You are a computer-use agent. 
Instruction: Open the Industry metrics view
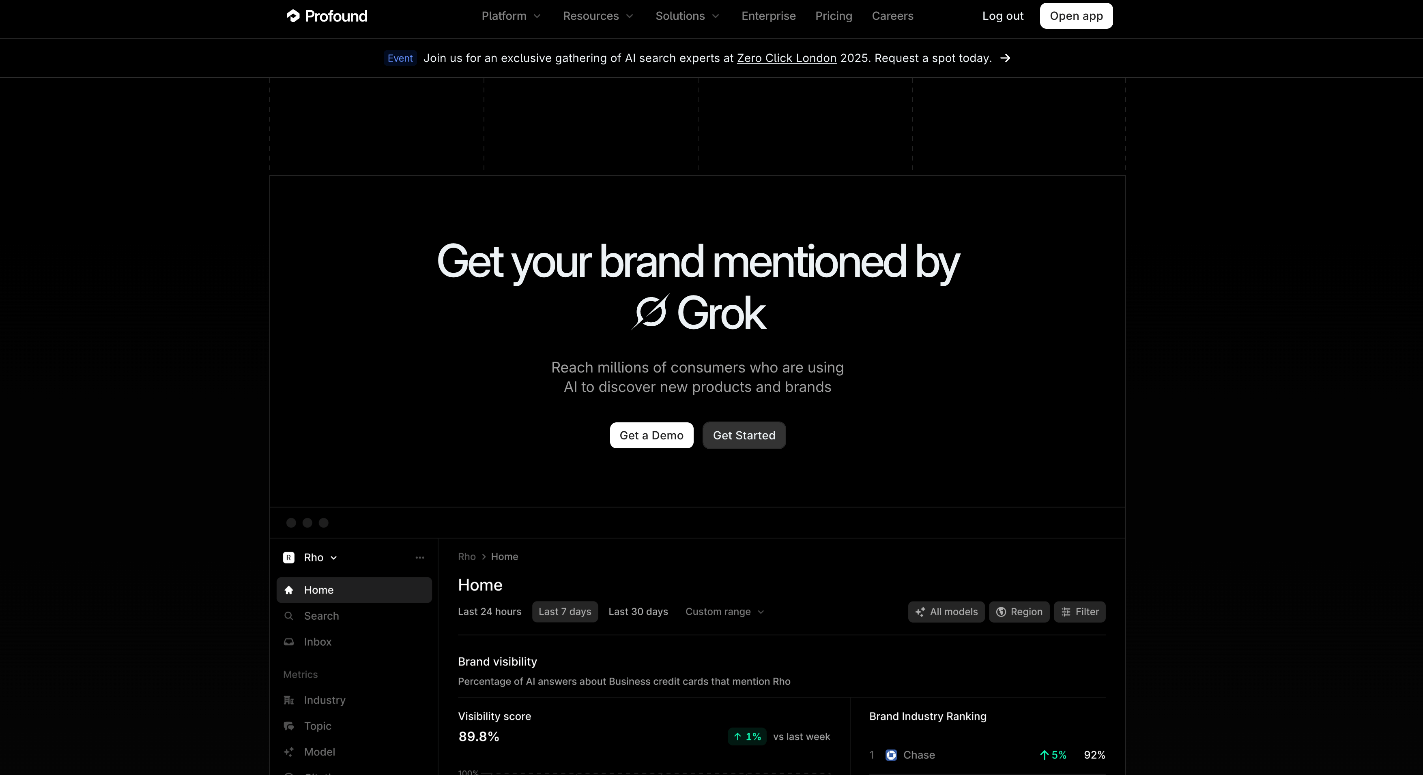coord(325,699)
